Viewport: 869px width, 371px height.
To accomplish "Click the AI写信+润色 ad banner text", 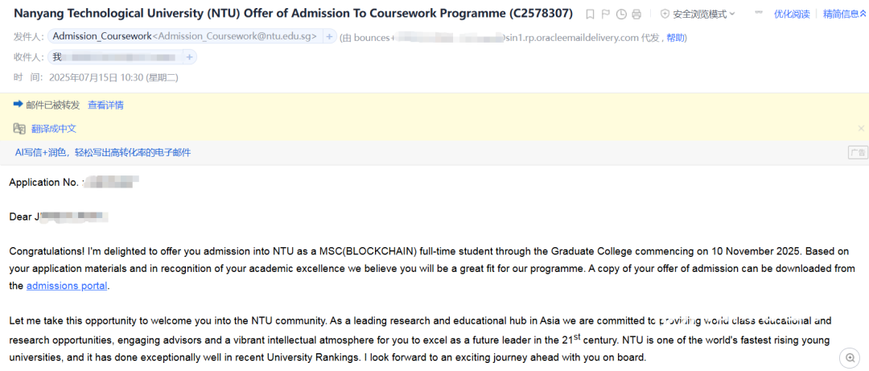I will pos(102,152).
